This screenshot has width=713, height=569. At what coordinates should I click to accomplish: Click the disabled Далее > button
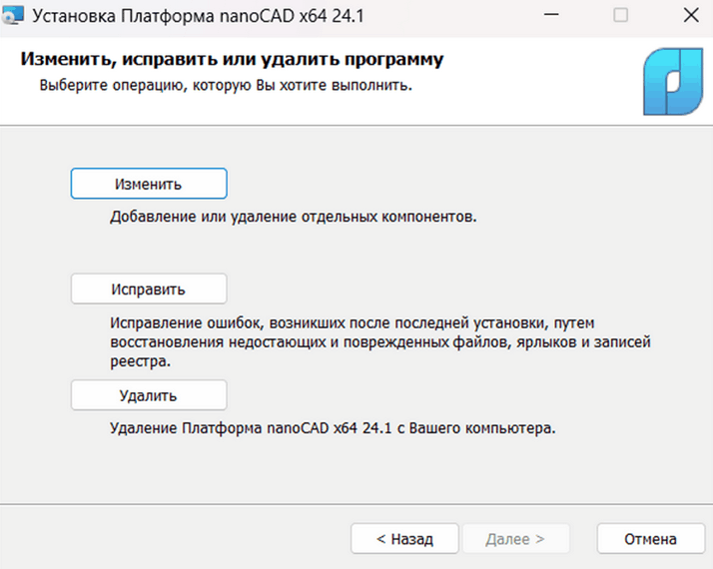click(514, 539)
